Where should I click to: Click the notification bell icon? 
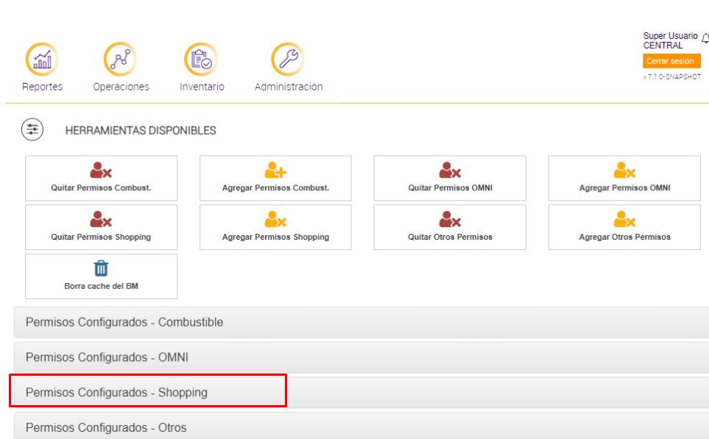tap(705, 39)
